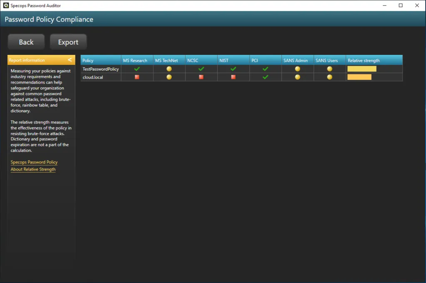Image resolution: width=426 pixels, height=283 pixels.
Task: Click the Export button
Action: pyautogui.click(x=68, y=42)
